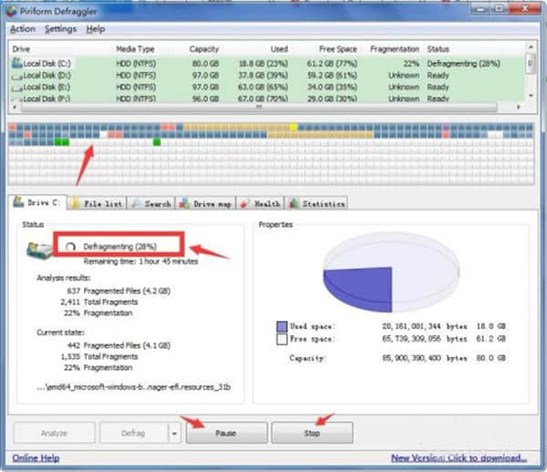Stop the defragmentation

pyautogui.click(x=312, y=433)
